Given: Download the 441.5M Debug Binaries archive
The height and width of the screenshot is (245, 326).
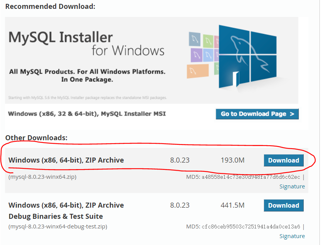Looking at the screenshot, I should tap(284, 205).
